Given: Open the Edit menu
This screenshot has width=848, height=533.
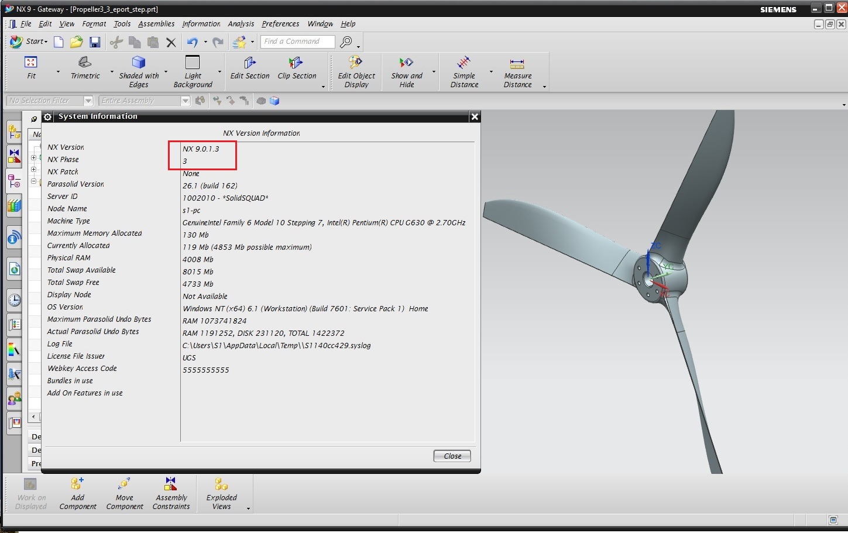Looking at the screenshot, I should click(45, 24).
